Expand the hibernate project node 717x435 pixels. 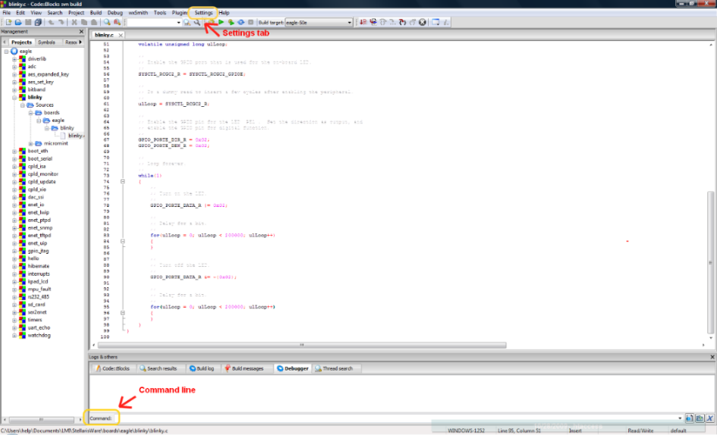[14, 266]
